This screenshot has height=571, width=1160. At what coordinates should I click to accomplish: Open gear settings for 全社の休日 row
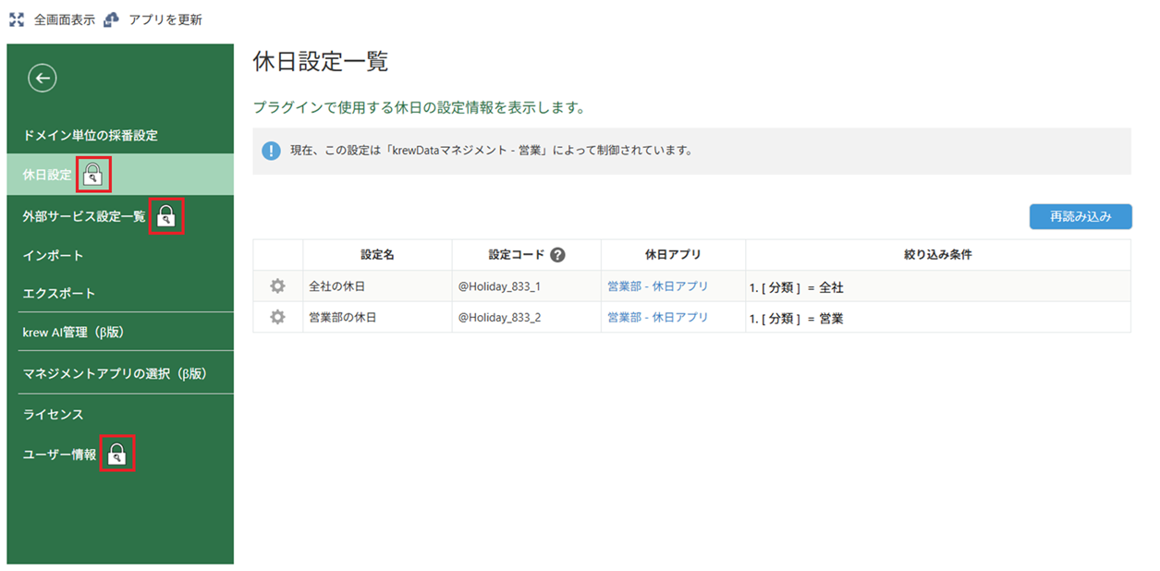tap(277, 286)
